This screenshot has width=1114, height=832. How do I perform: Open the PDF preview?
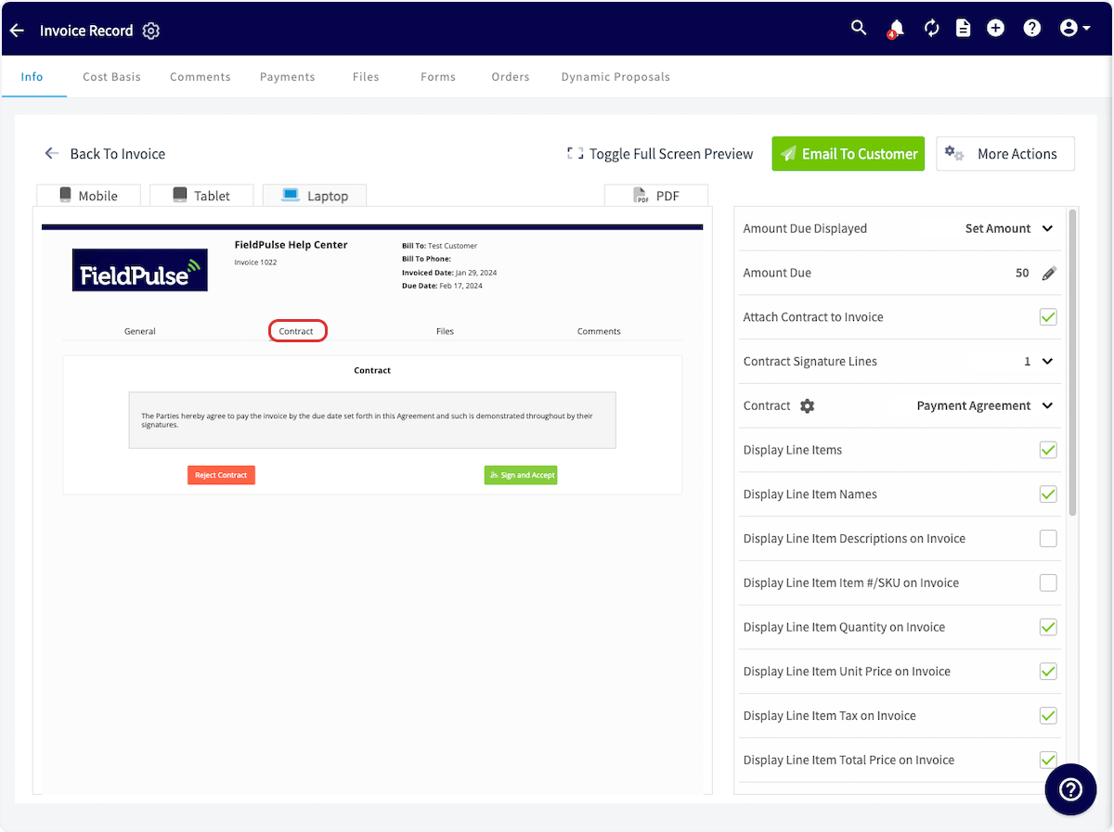click(656, 196)
